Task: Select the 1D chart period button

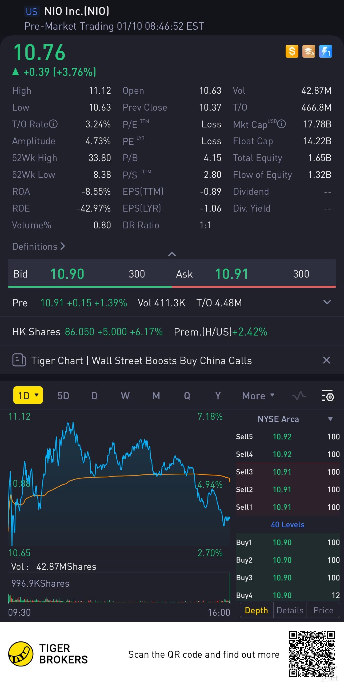Action: pyautogui.click(x=28, y=395)
